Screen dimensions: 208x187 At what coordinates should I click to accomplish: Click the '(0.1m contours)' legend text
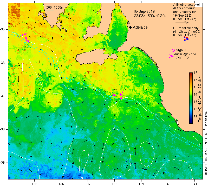click(184, 8)
